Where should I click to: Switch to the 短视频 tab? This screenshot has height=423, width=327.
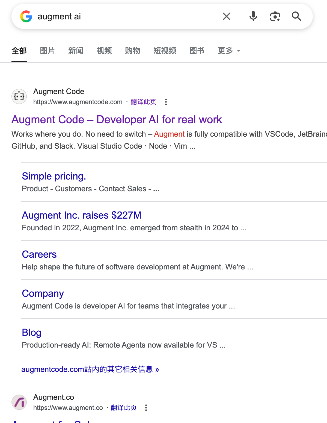tap(165, 51)
